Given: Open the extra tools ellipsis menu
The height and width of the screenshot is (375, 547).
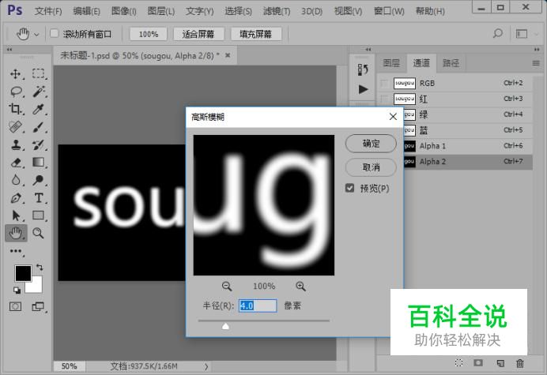Looking at the screenshot, I should click(16, 251).
